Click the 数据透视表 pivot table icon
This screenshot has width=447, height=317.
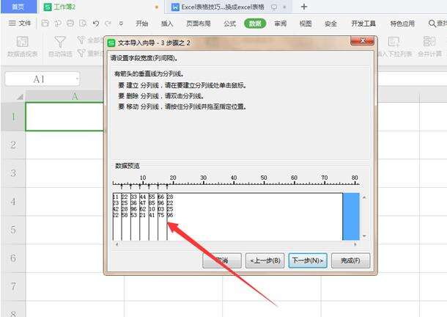(x=22, y=42)
